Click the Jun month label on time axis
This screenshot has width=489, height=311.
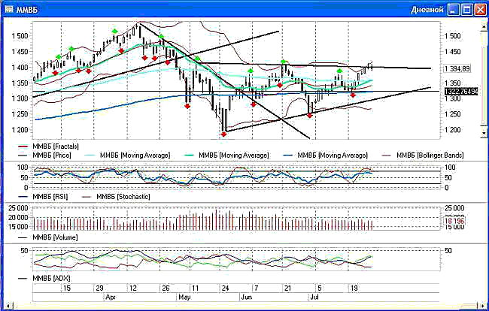[246, 297]
